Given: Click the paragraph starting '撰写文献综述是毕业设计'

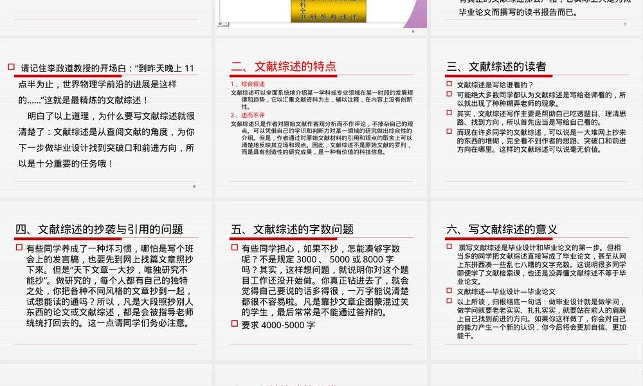Looking at the screenshot, I should [541, 264].
